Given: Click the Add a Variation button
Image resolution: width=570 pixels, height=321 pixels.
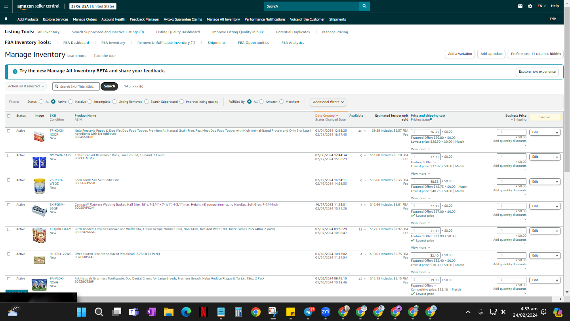Looking at the screenshot, I should pos(460,54).
